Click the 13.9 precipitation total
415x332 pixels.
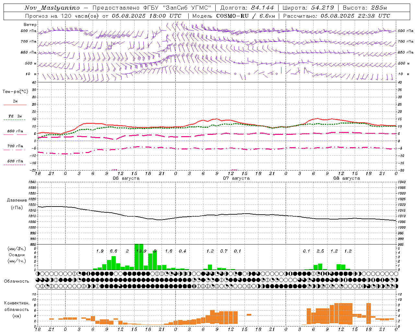tap(141, 251)
